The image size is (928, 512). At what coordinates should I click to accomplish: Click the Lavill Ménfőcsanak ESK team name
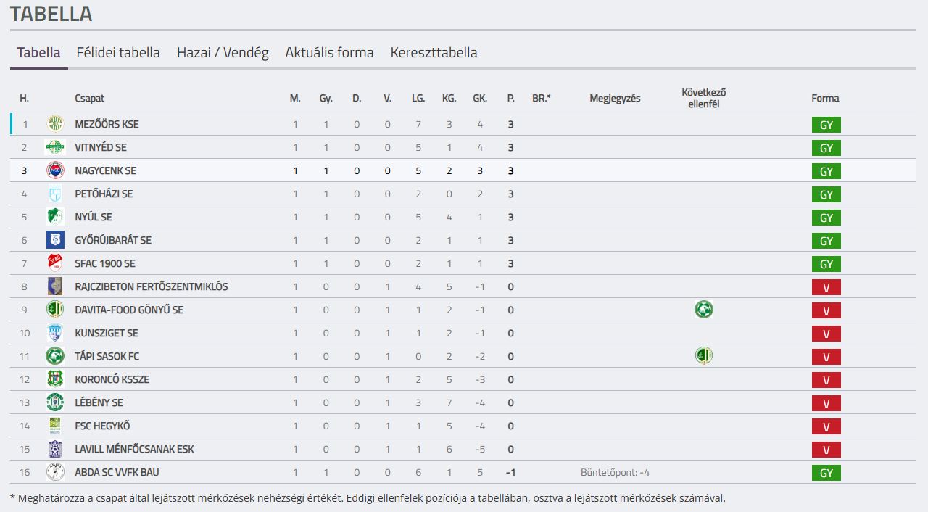(x=134, y=449)
